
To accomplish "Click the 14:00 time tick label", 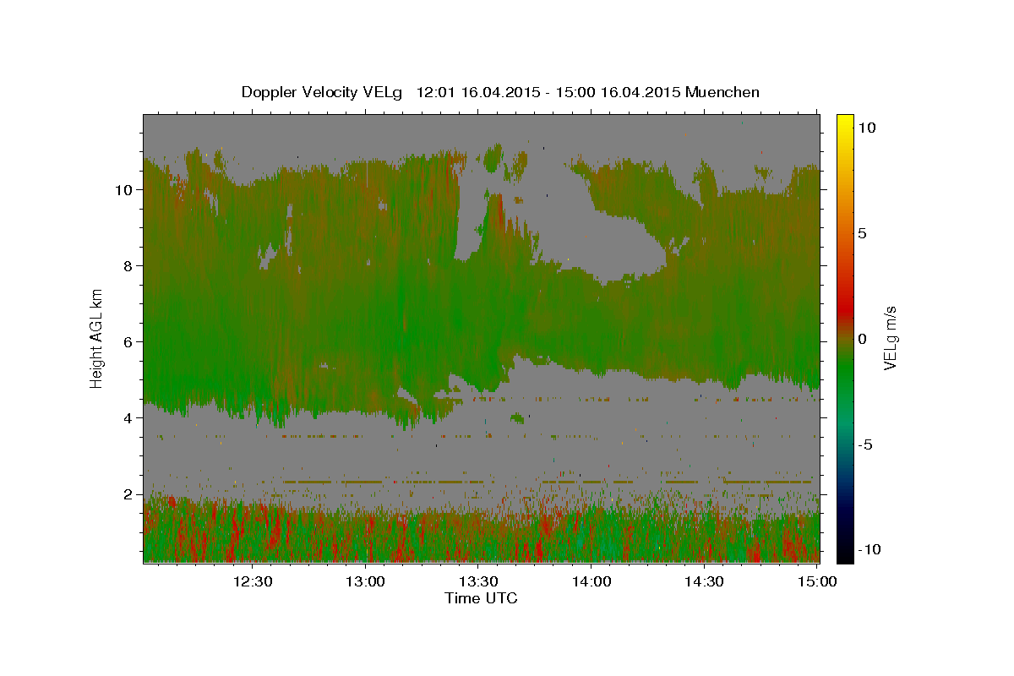I will pyautogui.click(x=592, y=581).
